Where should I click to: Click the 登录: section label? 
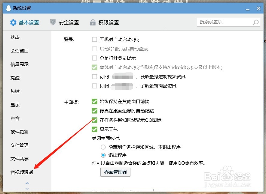pyautogui.click(x=69, y=40)
